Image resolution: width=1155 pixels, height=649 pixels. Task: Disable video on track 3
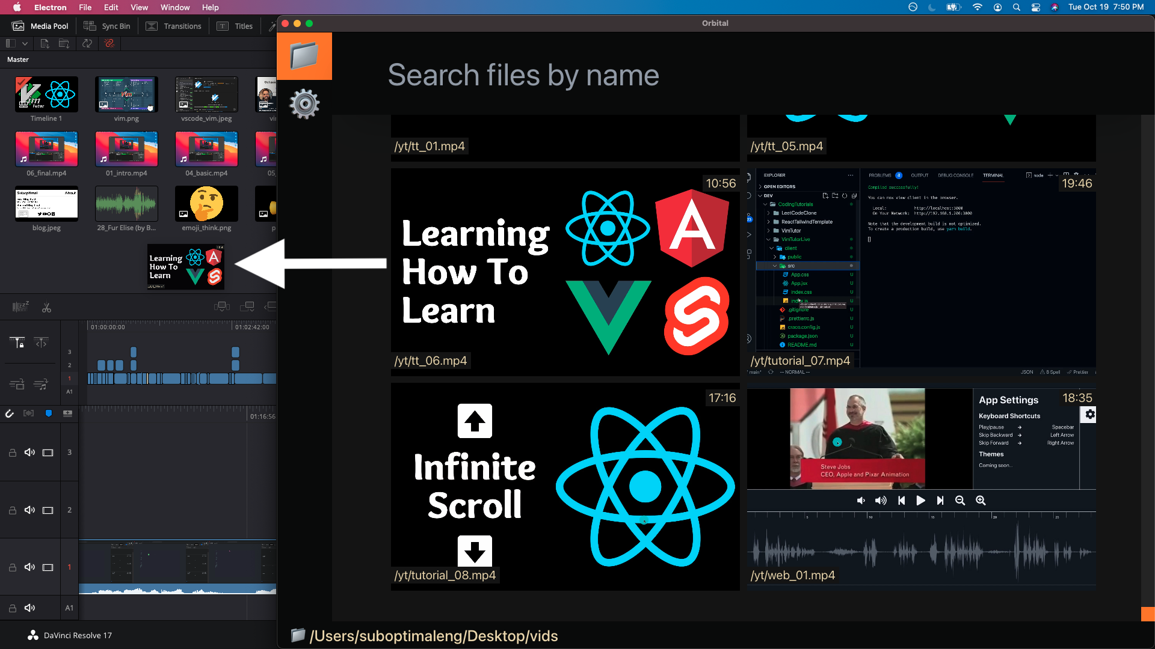coord(48,452)
